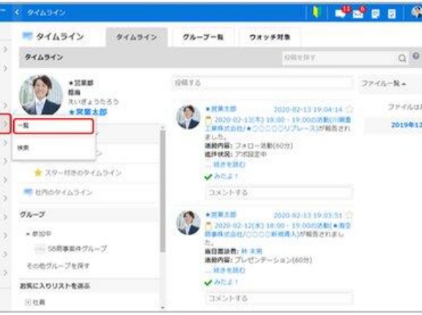
Task: Select 一覧 in the popup menu
Action: pyautogui.click(x=53, y=126)
